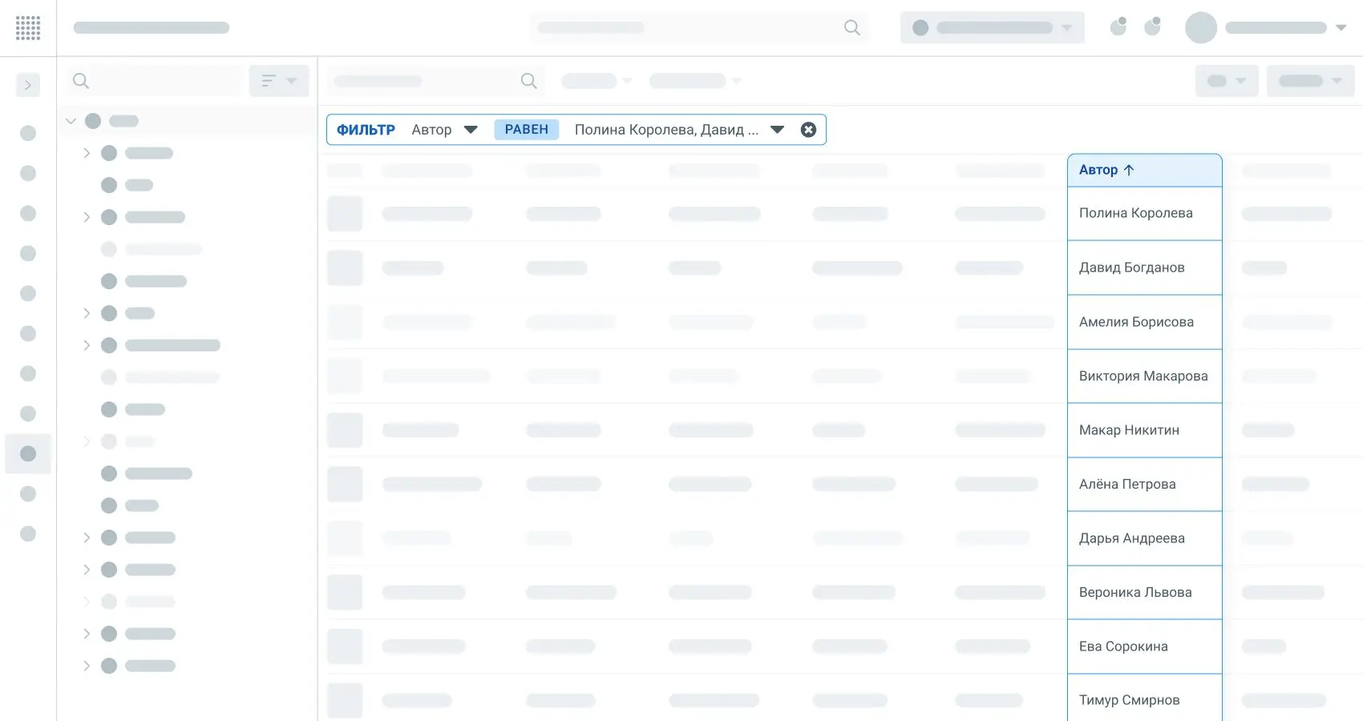Click the magnifier icon in top search bar
The height and width of the screenshot is (721, 1363).
coord(851,28)
